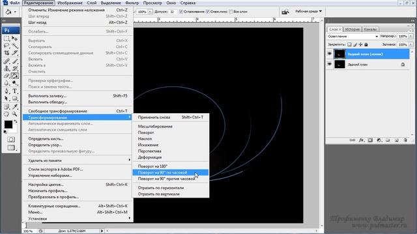
Task: Open the Рабочая среда workspace dropdown
Action: coord(308,12)
